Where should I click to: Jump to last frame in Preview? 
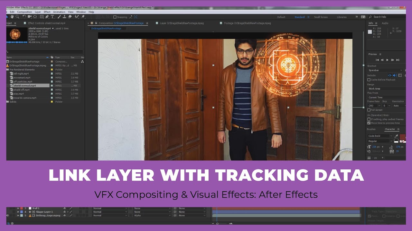coord(398,60)
